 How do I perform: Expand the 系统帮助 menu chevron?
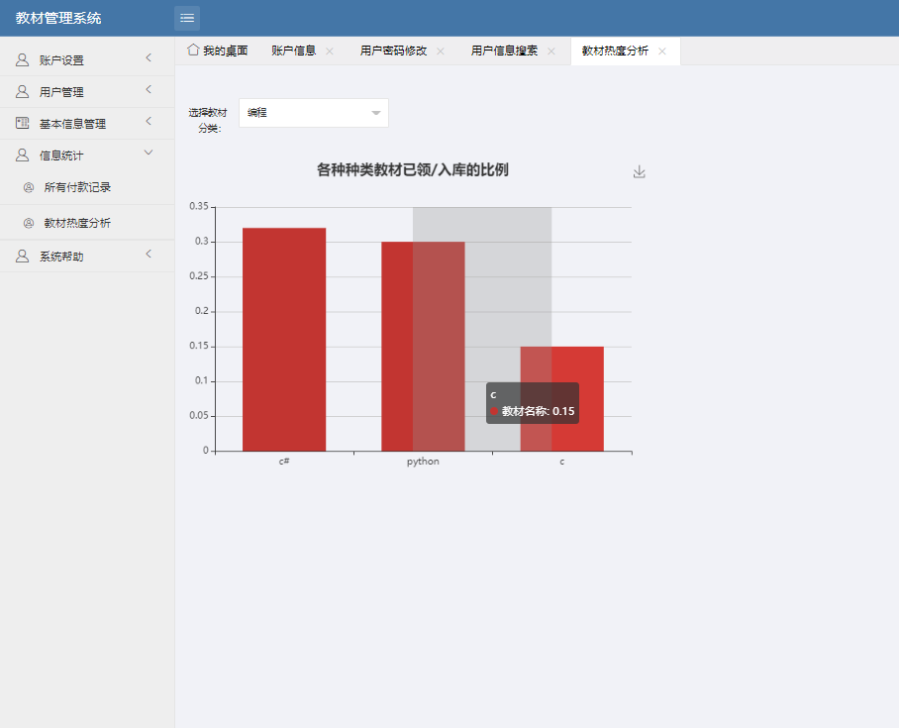coord(149,254)
